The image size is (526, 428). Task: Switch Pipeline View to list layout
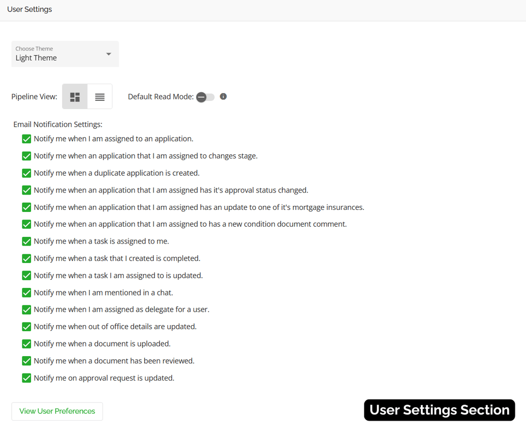point(100,96)
